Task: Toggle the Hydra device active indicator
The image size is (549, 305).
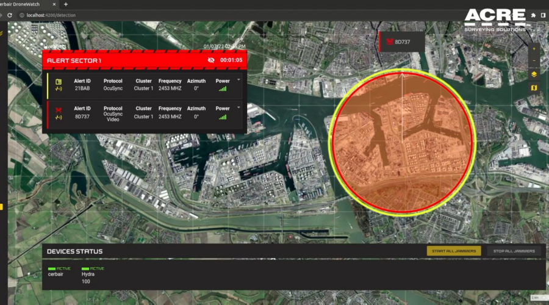Action: [x=85, y=268]
